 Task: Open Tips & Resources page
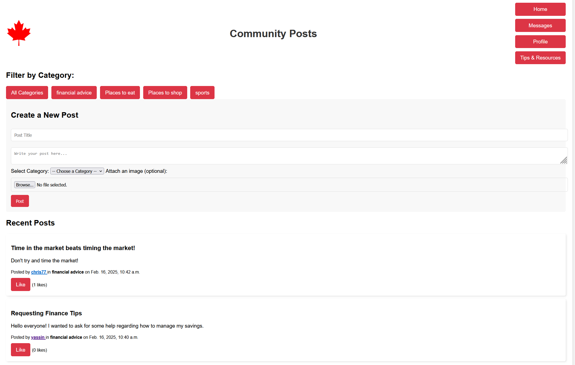point(540,58)
